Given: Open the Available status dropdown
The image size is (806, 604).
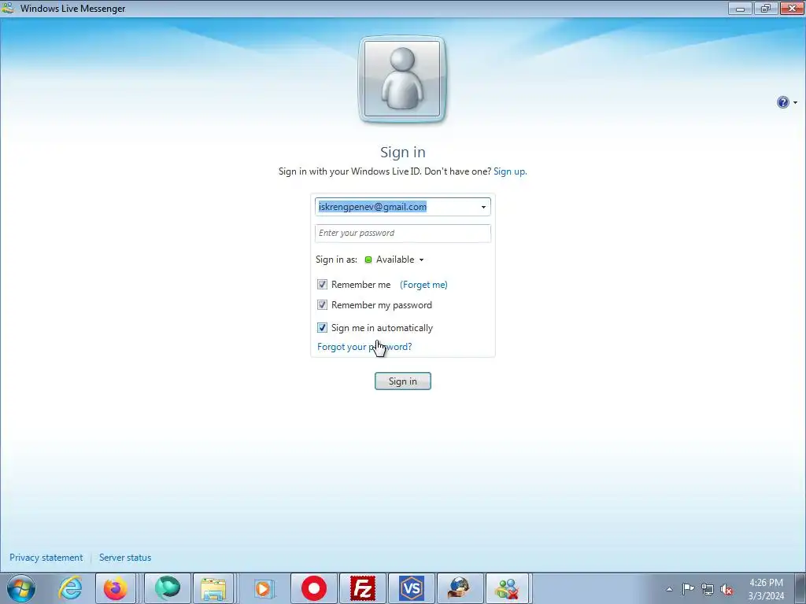Looking at the screenshot, I should point(395,260).
